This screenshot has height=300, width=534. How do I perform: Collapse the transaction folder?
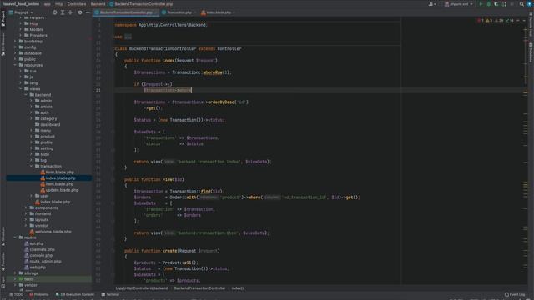[x=32, y=166]
